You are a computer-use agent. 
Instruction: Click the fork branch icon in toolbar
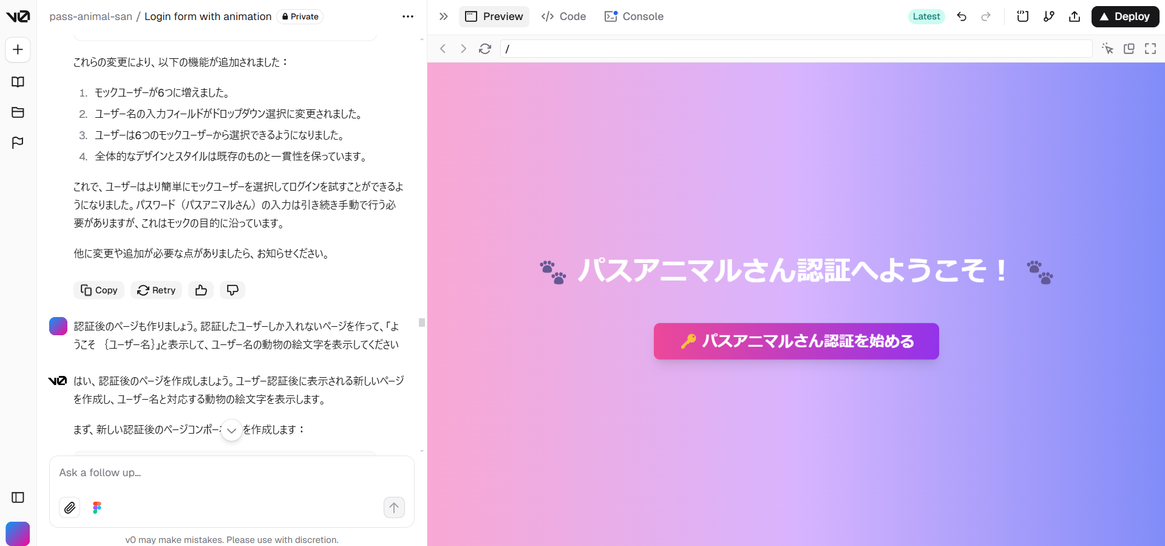point(1049,16)
